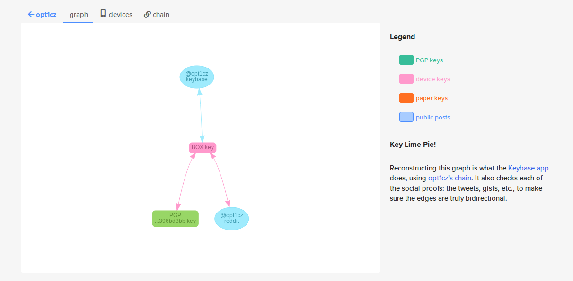Select the pink BOX key node
The height and width of the screenshot is (281, 573).
point(203,147)
